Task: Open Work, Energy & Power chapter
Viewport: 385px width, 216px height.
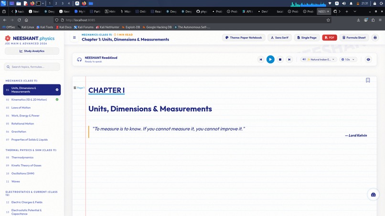Action: [x=32, y=115]
